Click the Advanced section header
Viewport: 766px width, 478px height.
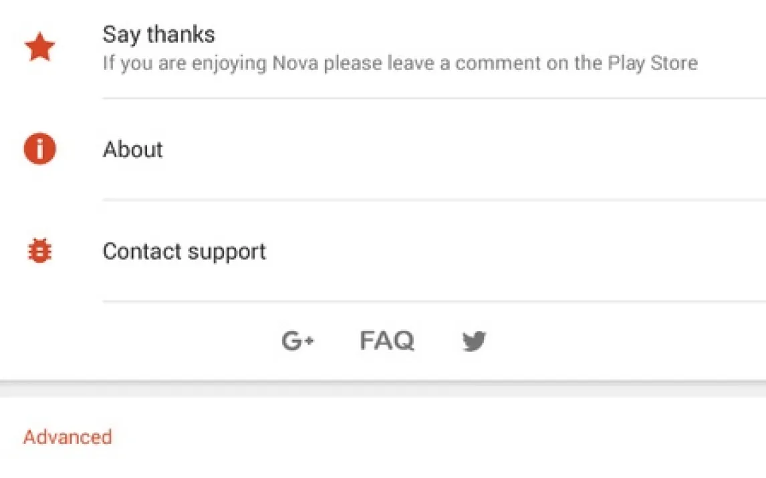coord(68,437)
